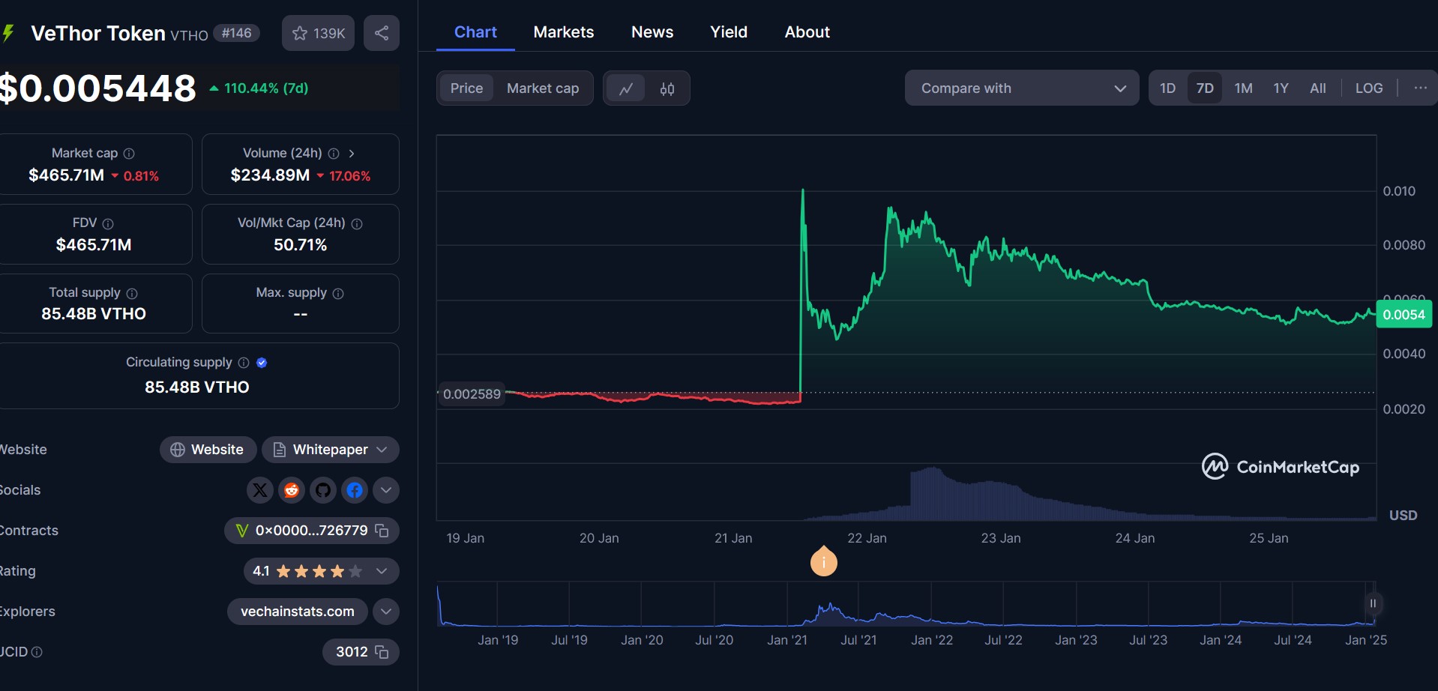Open Reddit social link
This screenshot has height=691, width=1438.
(292, 490)
